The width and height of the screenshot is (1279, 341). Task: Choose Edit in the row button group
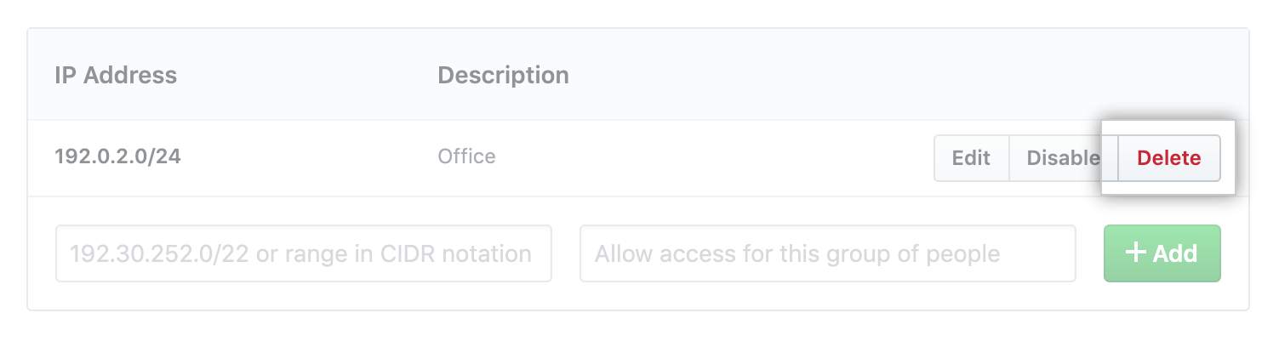pos(971,158)
